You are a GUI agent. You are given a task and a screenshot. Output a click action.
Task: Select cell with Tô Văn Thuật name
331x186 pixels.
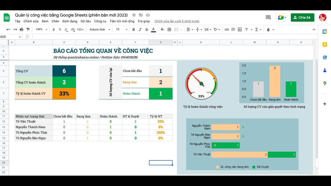pos(34,121)
